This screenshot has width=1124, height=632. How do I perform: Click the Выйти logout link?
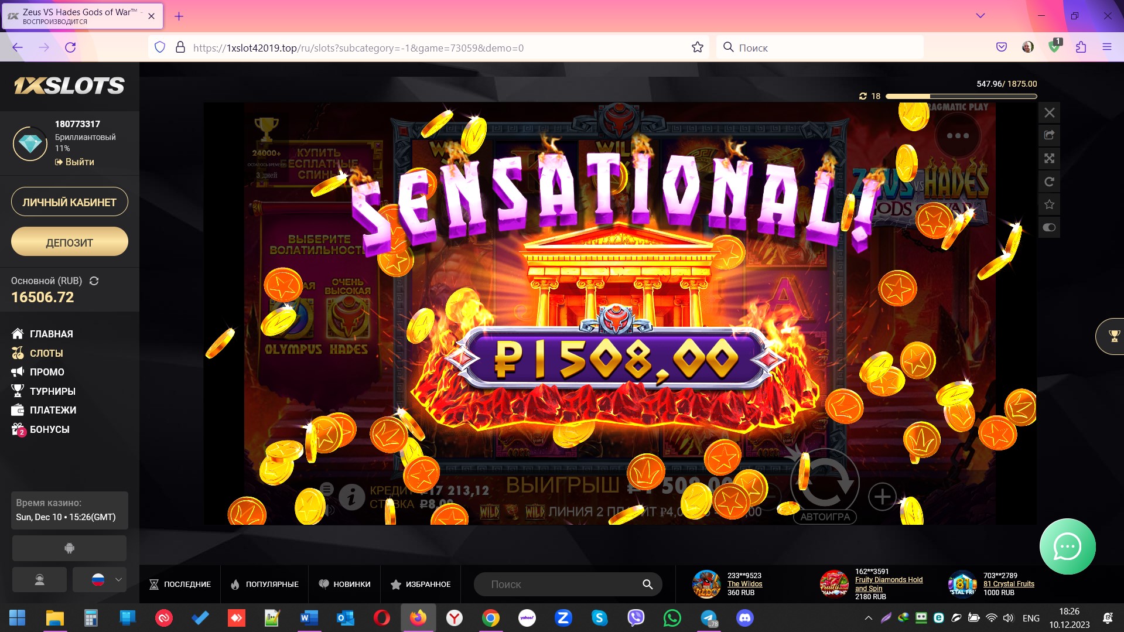pyautogui.click(x=74, y=162)
